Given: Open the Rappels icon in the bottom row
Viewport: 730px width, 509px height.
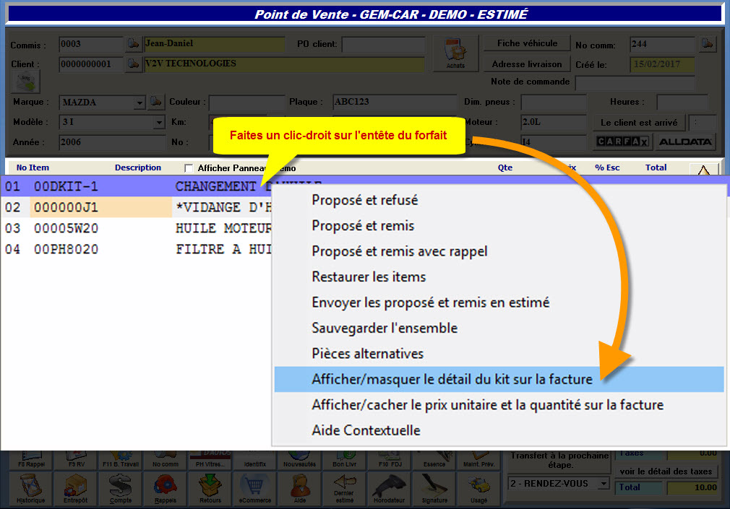Looking at the screenshot, I should tap(166, 489).
